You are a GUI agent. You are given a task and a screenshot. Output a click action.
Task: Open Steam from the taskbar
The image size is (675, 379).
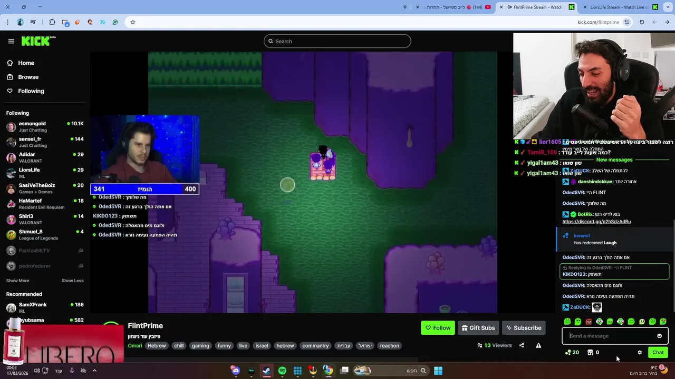(x=266, y=371)
